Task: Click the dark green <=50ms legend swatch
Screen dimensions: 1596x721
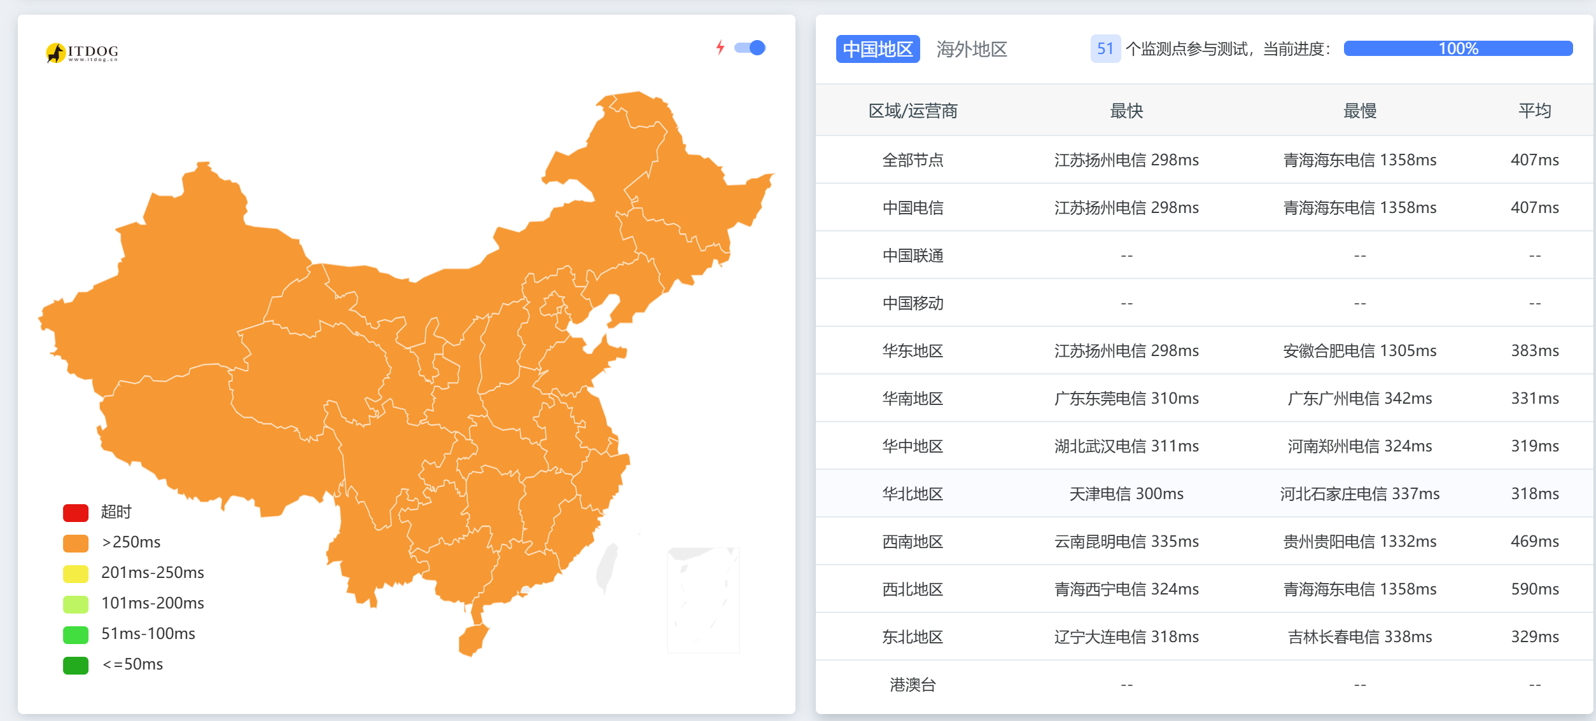Action: pyautogui.click(x=75, y=664)
